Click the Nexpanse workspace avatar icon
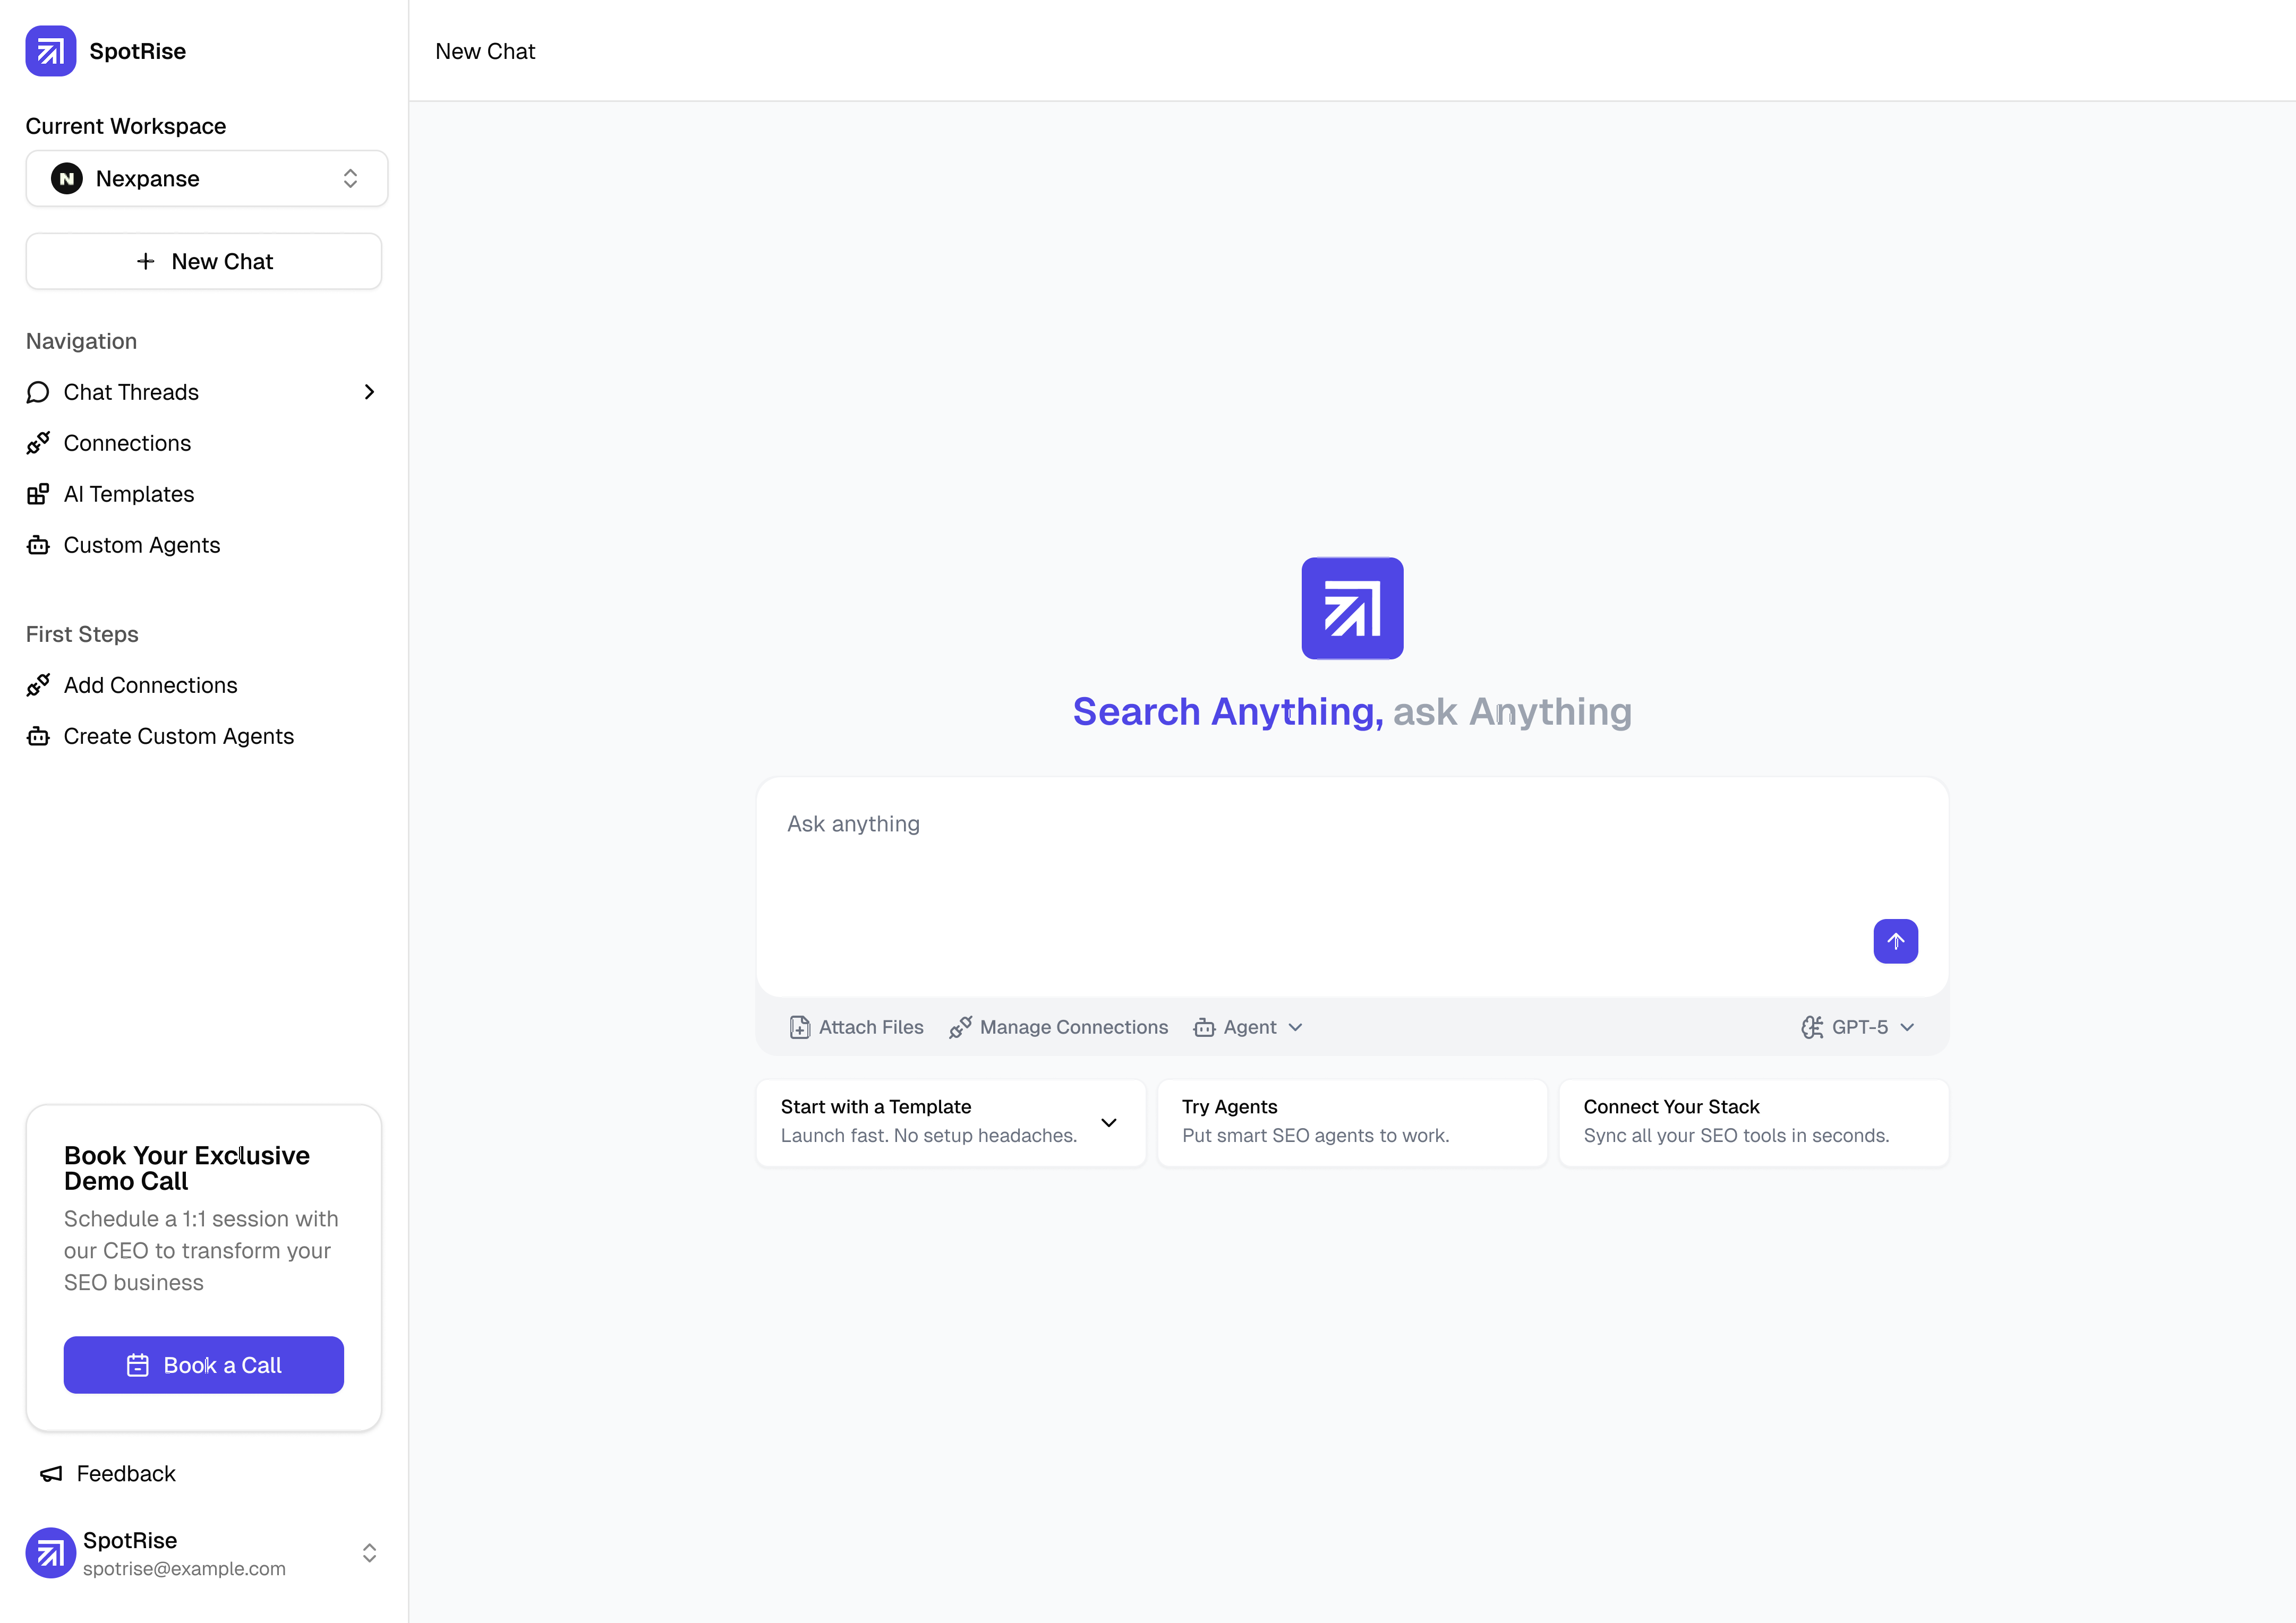This screenshot has height=1623, width=2296. click(67, 179)
